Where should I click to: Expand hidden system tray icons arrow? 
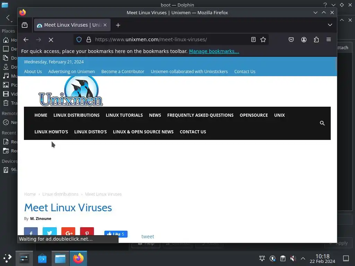(x=303, y=258)
